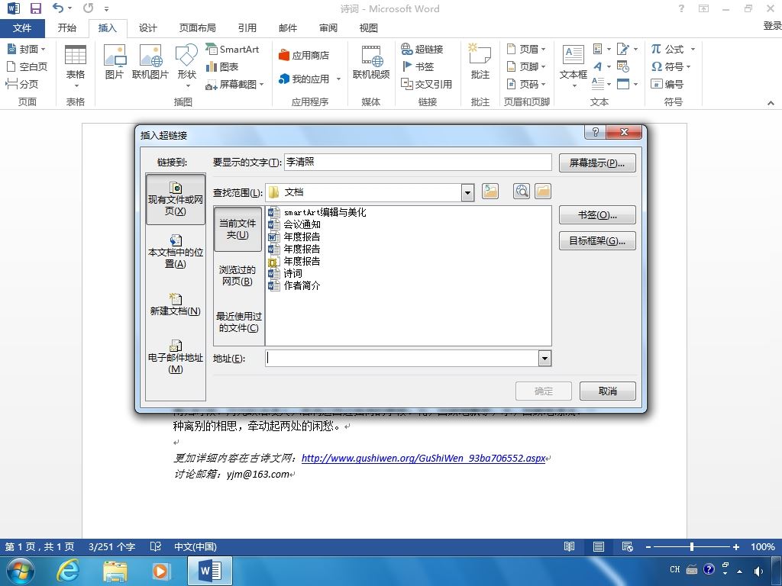Switch to the Review (审阅) tab

click(x=328, y=28)
